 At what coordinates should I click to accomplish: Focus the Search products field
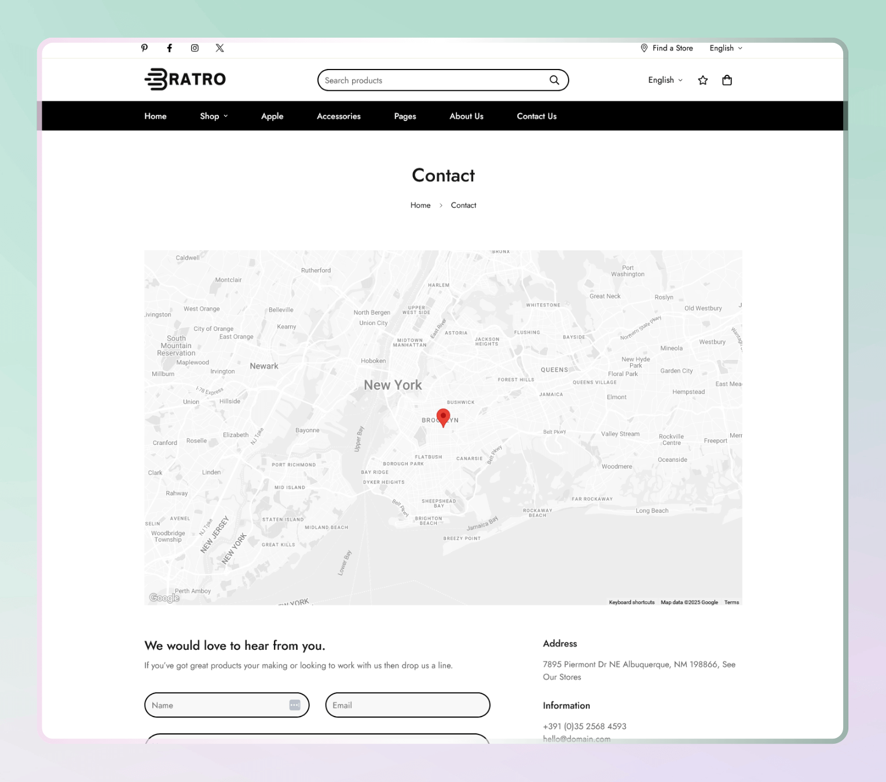(x=443, y=81)
